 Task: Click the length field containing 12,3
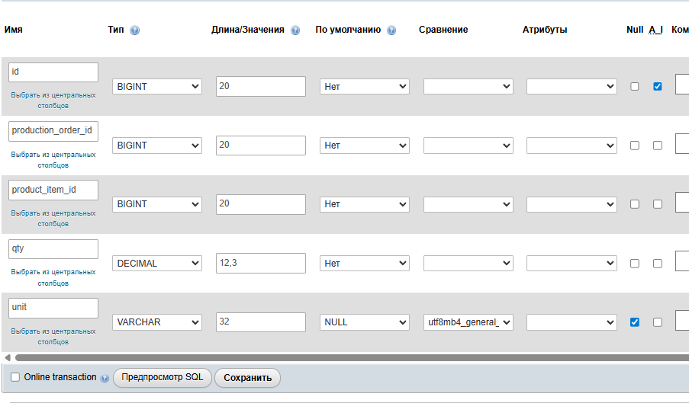tap(261, 263)
